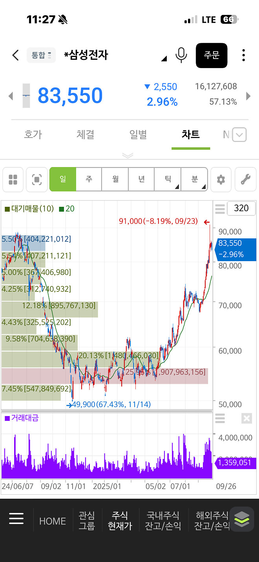Tap the current price 83,550
Screen dimensions: 259x562
(70, 96)
